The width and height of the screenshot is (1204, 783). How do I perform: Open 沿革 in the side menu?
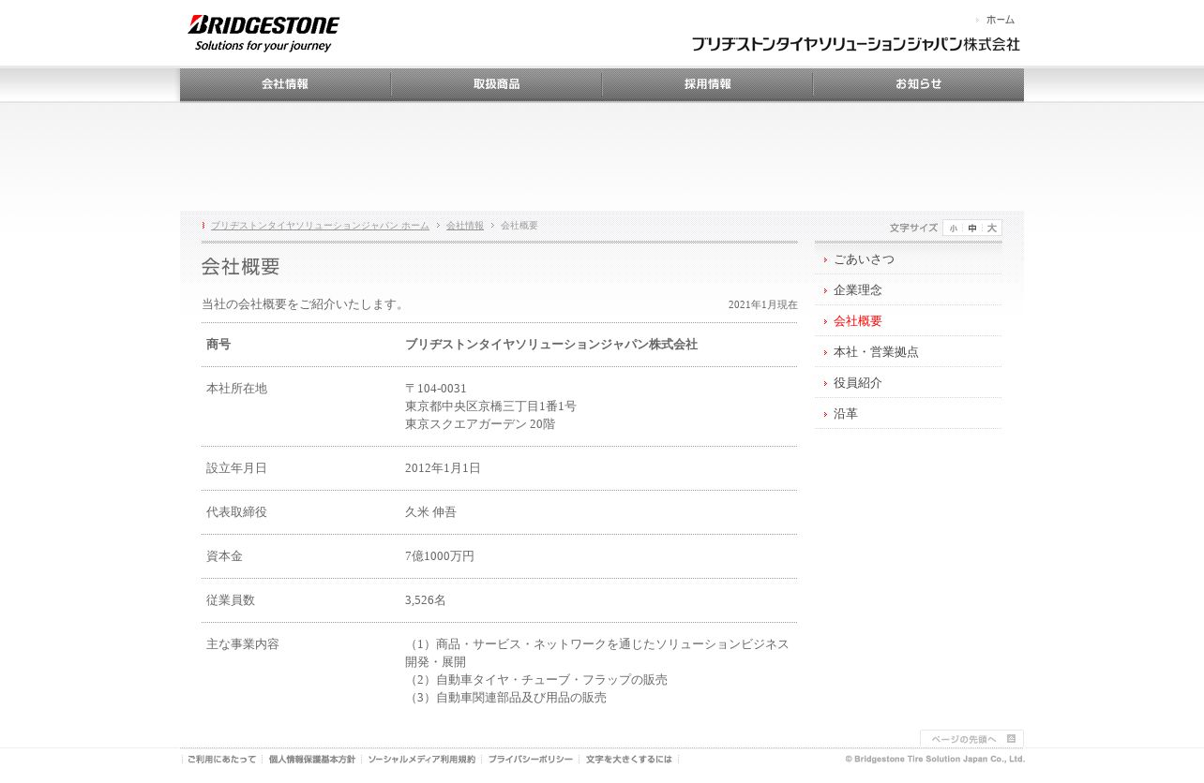(x=908, y=414)
